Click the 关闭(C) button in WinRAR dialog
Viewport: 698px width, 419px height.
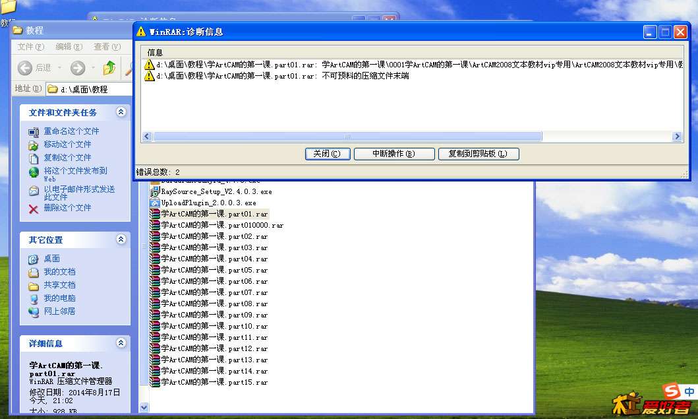[x=328, y=154]
